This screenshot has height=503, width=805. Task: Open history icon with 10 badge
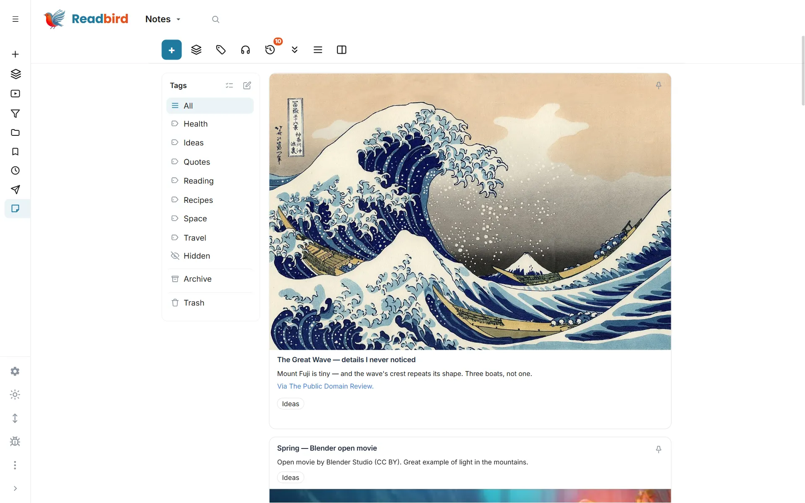(270, 49)
